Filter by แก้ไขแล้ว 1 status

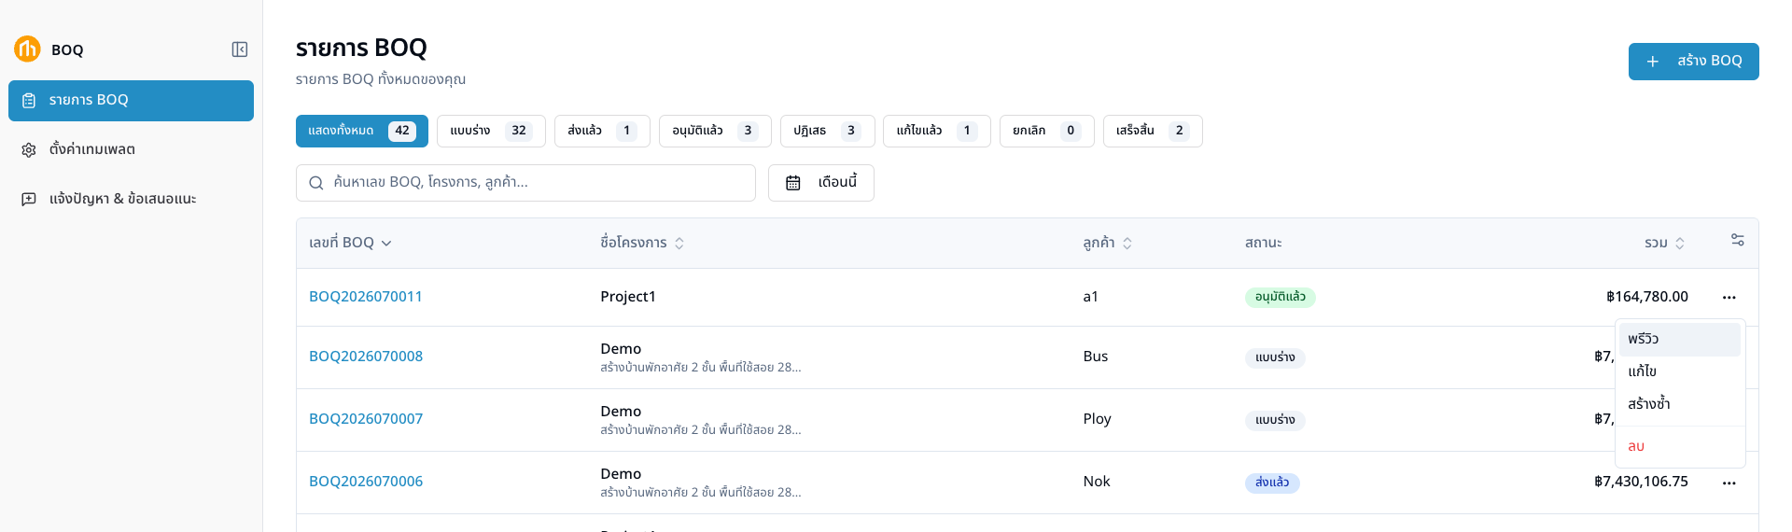pyautogui.click(x=937, y=132)
